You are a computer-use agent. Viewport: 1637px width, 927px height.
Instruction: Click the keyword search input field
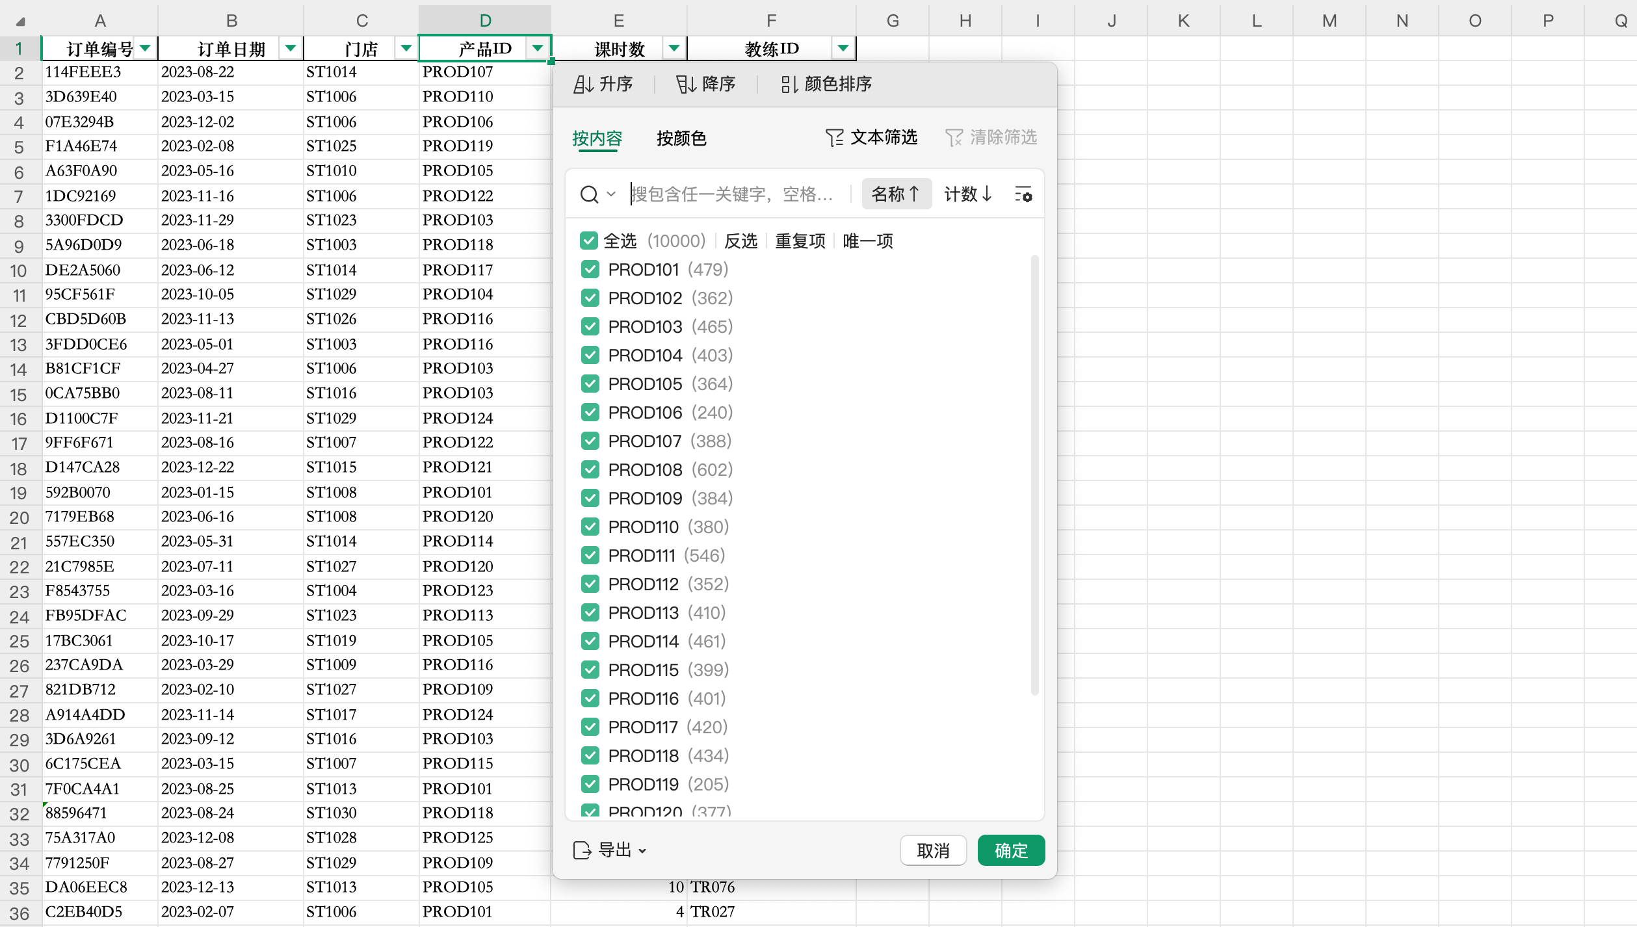(x=735, y=194)
